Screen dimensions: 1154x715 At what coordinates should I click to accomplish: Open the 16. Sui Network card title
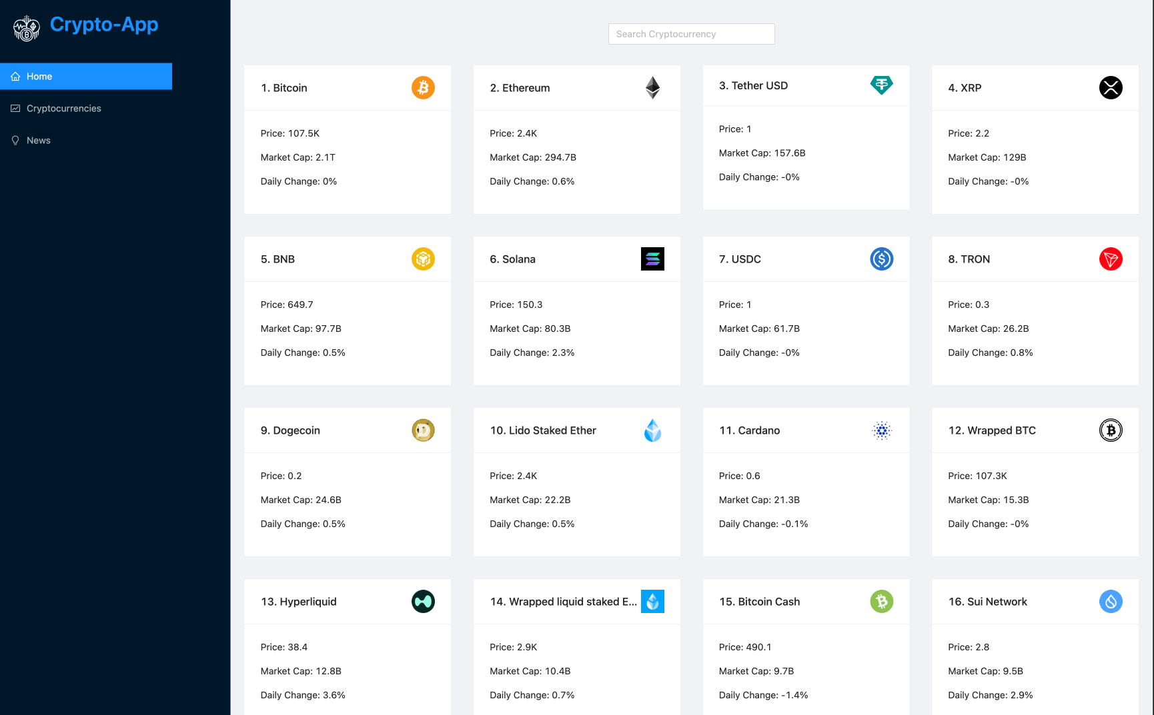pos(988,602)
